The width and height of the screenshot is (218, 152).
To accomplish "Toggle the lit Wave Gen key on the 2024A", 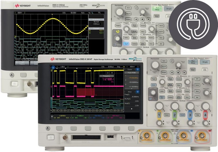I will tap(126, 44).
